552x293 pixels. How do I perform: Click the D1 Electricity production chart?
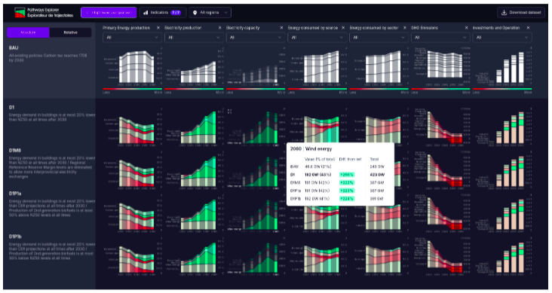pyautogui.click(x=194, y=127)
